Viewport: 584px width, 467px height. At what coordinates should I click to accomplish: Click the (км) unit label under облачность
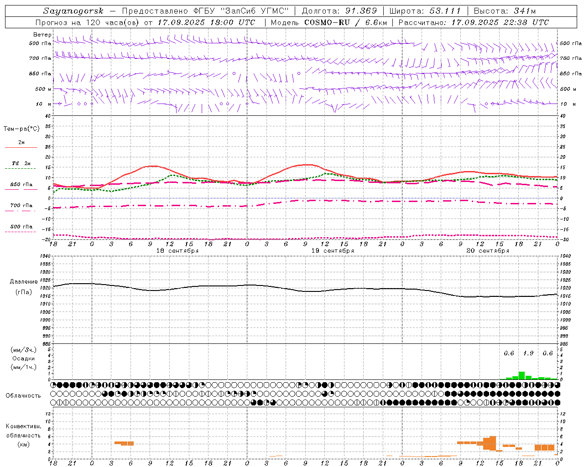click(23, 444)
